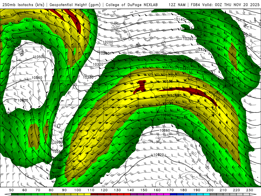Click the 10800 height contour label
The image size is (261, 196).
166,115
